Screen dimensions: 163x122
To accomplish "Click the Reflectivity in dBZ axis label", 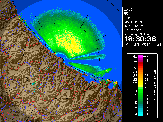I will [x=155, y=85].
